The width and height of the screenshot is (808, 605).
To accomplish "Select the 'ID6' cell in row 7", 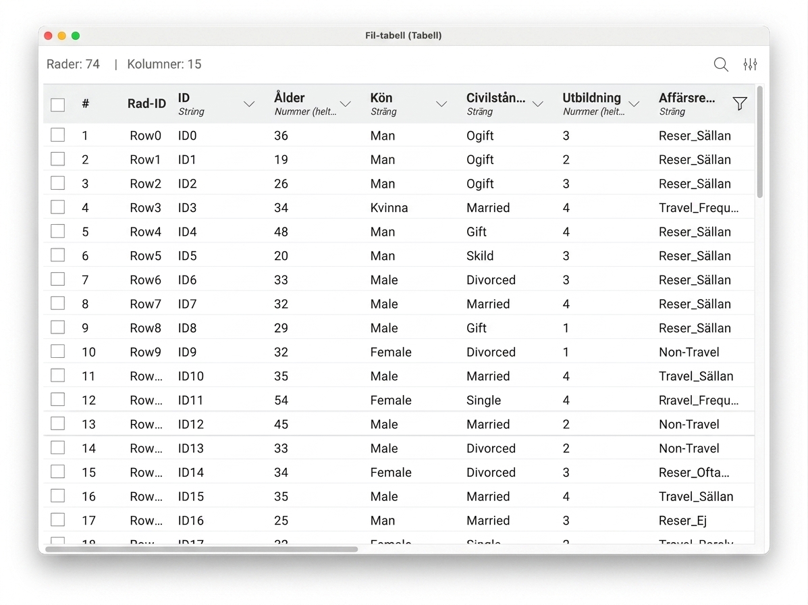I will click(x=187, y=280).
